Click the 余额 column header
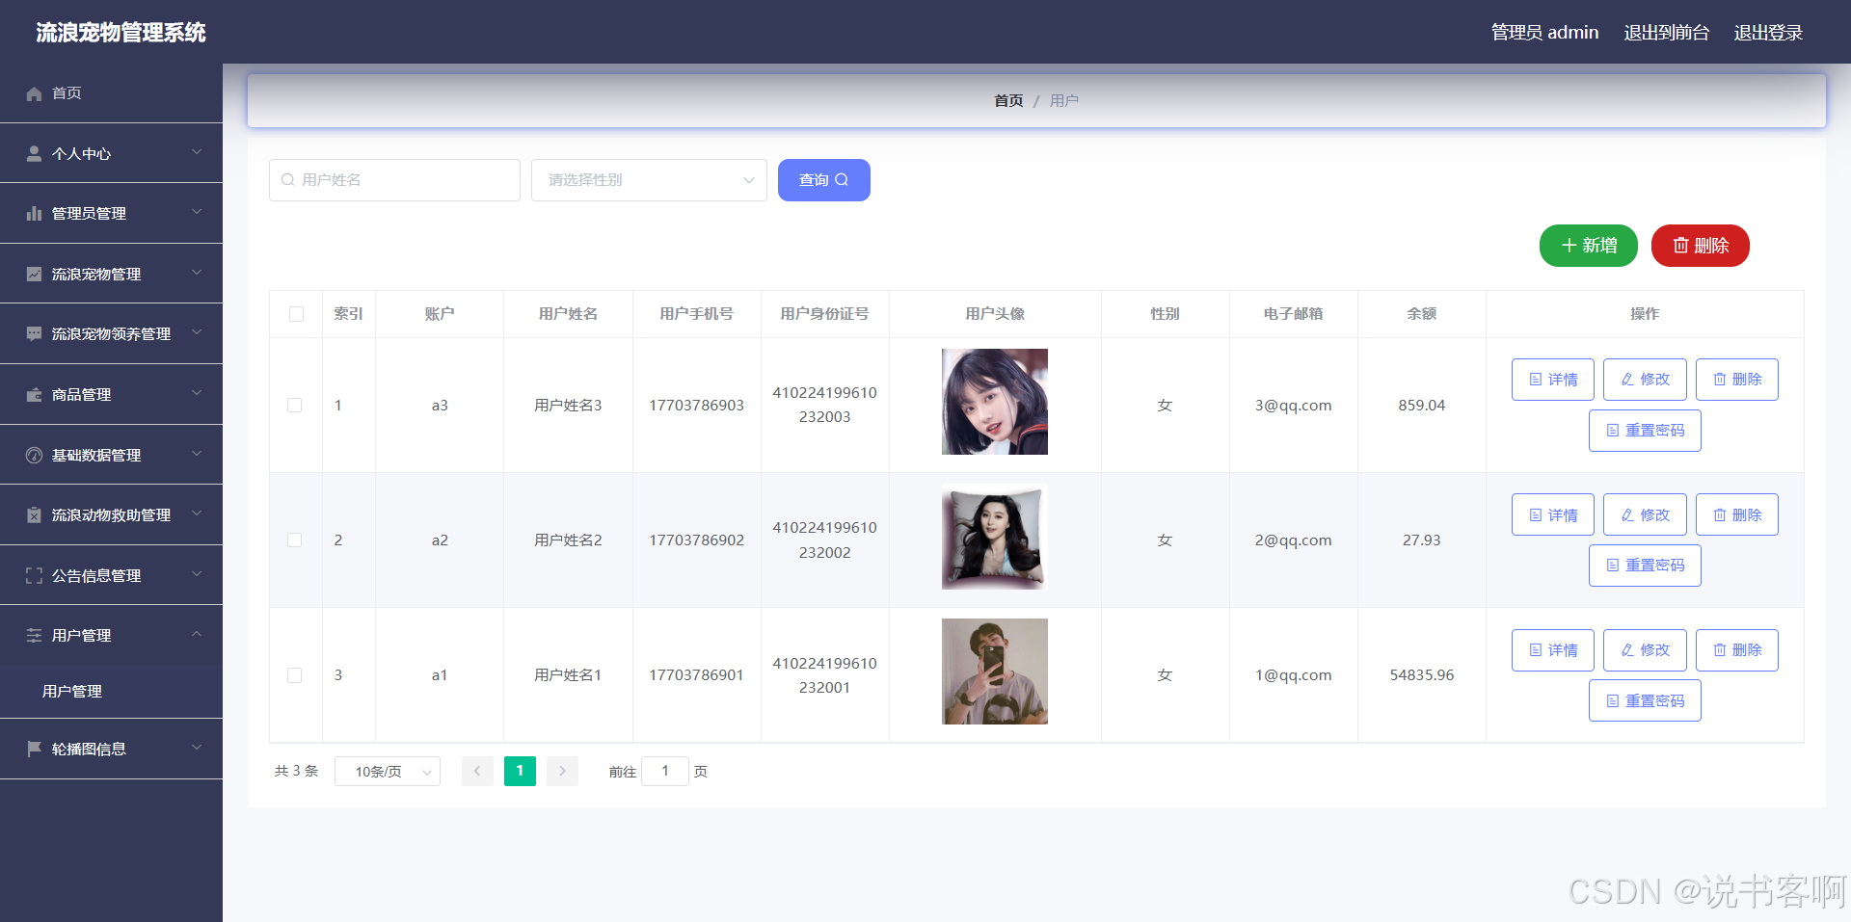Image resolution: width=1851 pixels, height=922 pixels. pyautogui.click(x=1421, y=314)
